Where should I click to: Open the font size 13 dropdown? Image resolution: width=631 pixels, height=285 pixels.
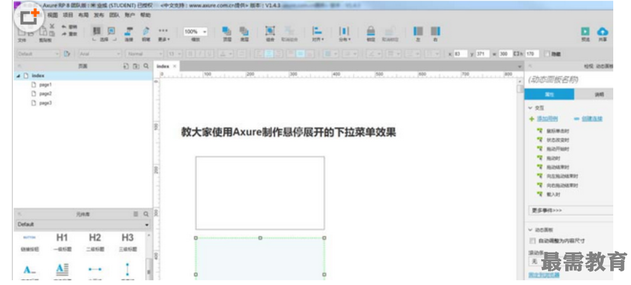(175, 53)
